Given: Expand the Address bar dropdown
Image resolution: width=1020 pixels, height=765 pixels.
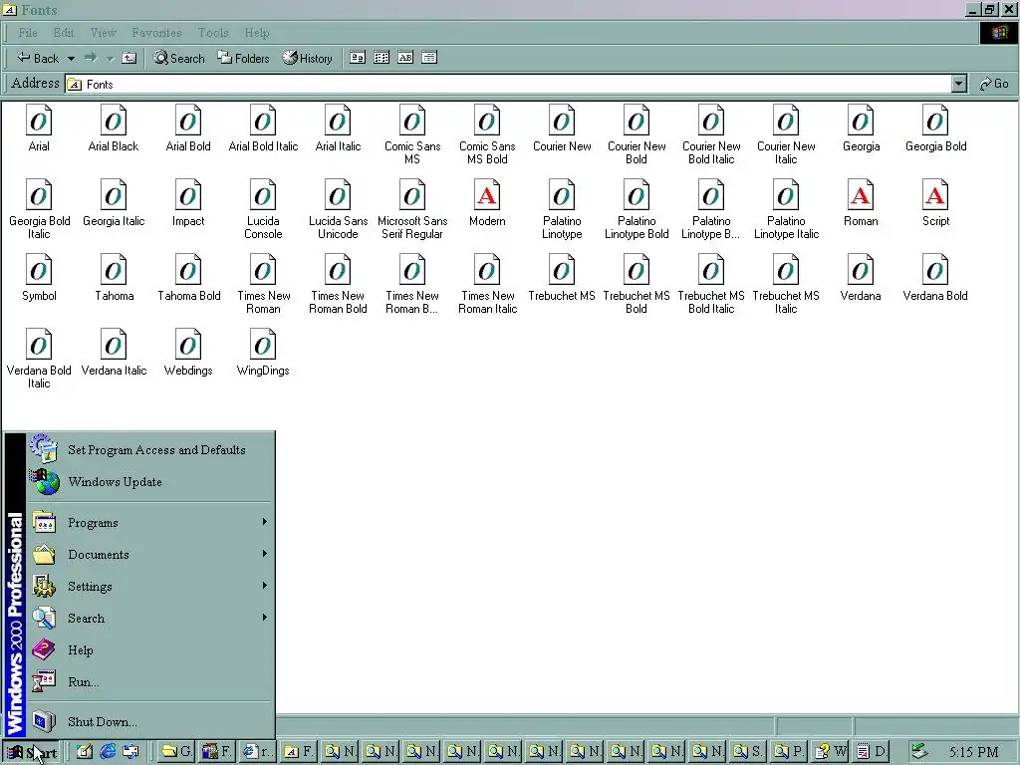Looking at the screenshot, I should [959, 84].
